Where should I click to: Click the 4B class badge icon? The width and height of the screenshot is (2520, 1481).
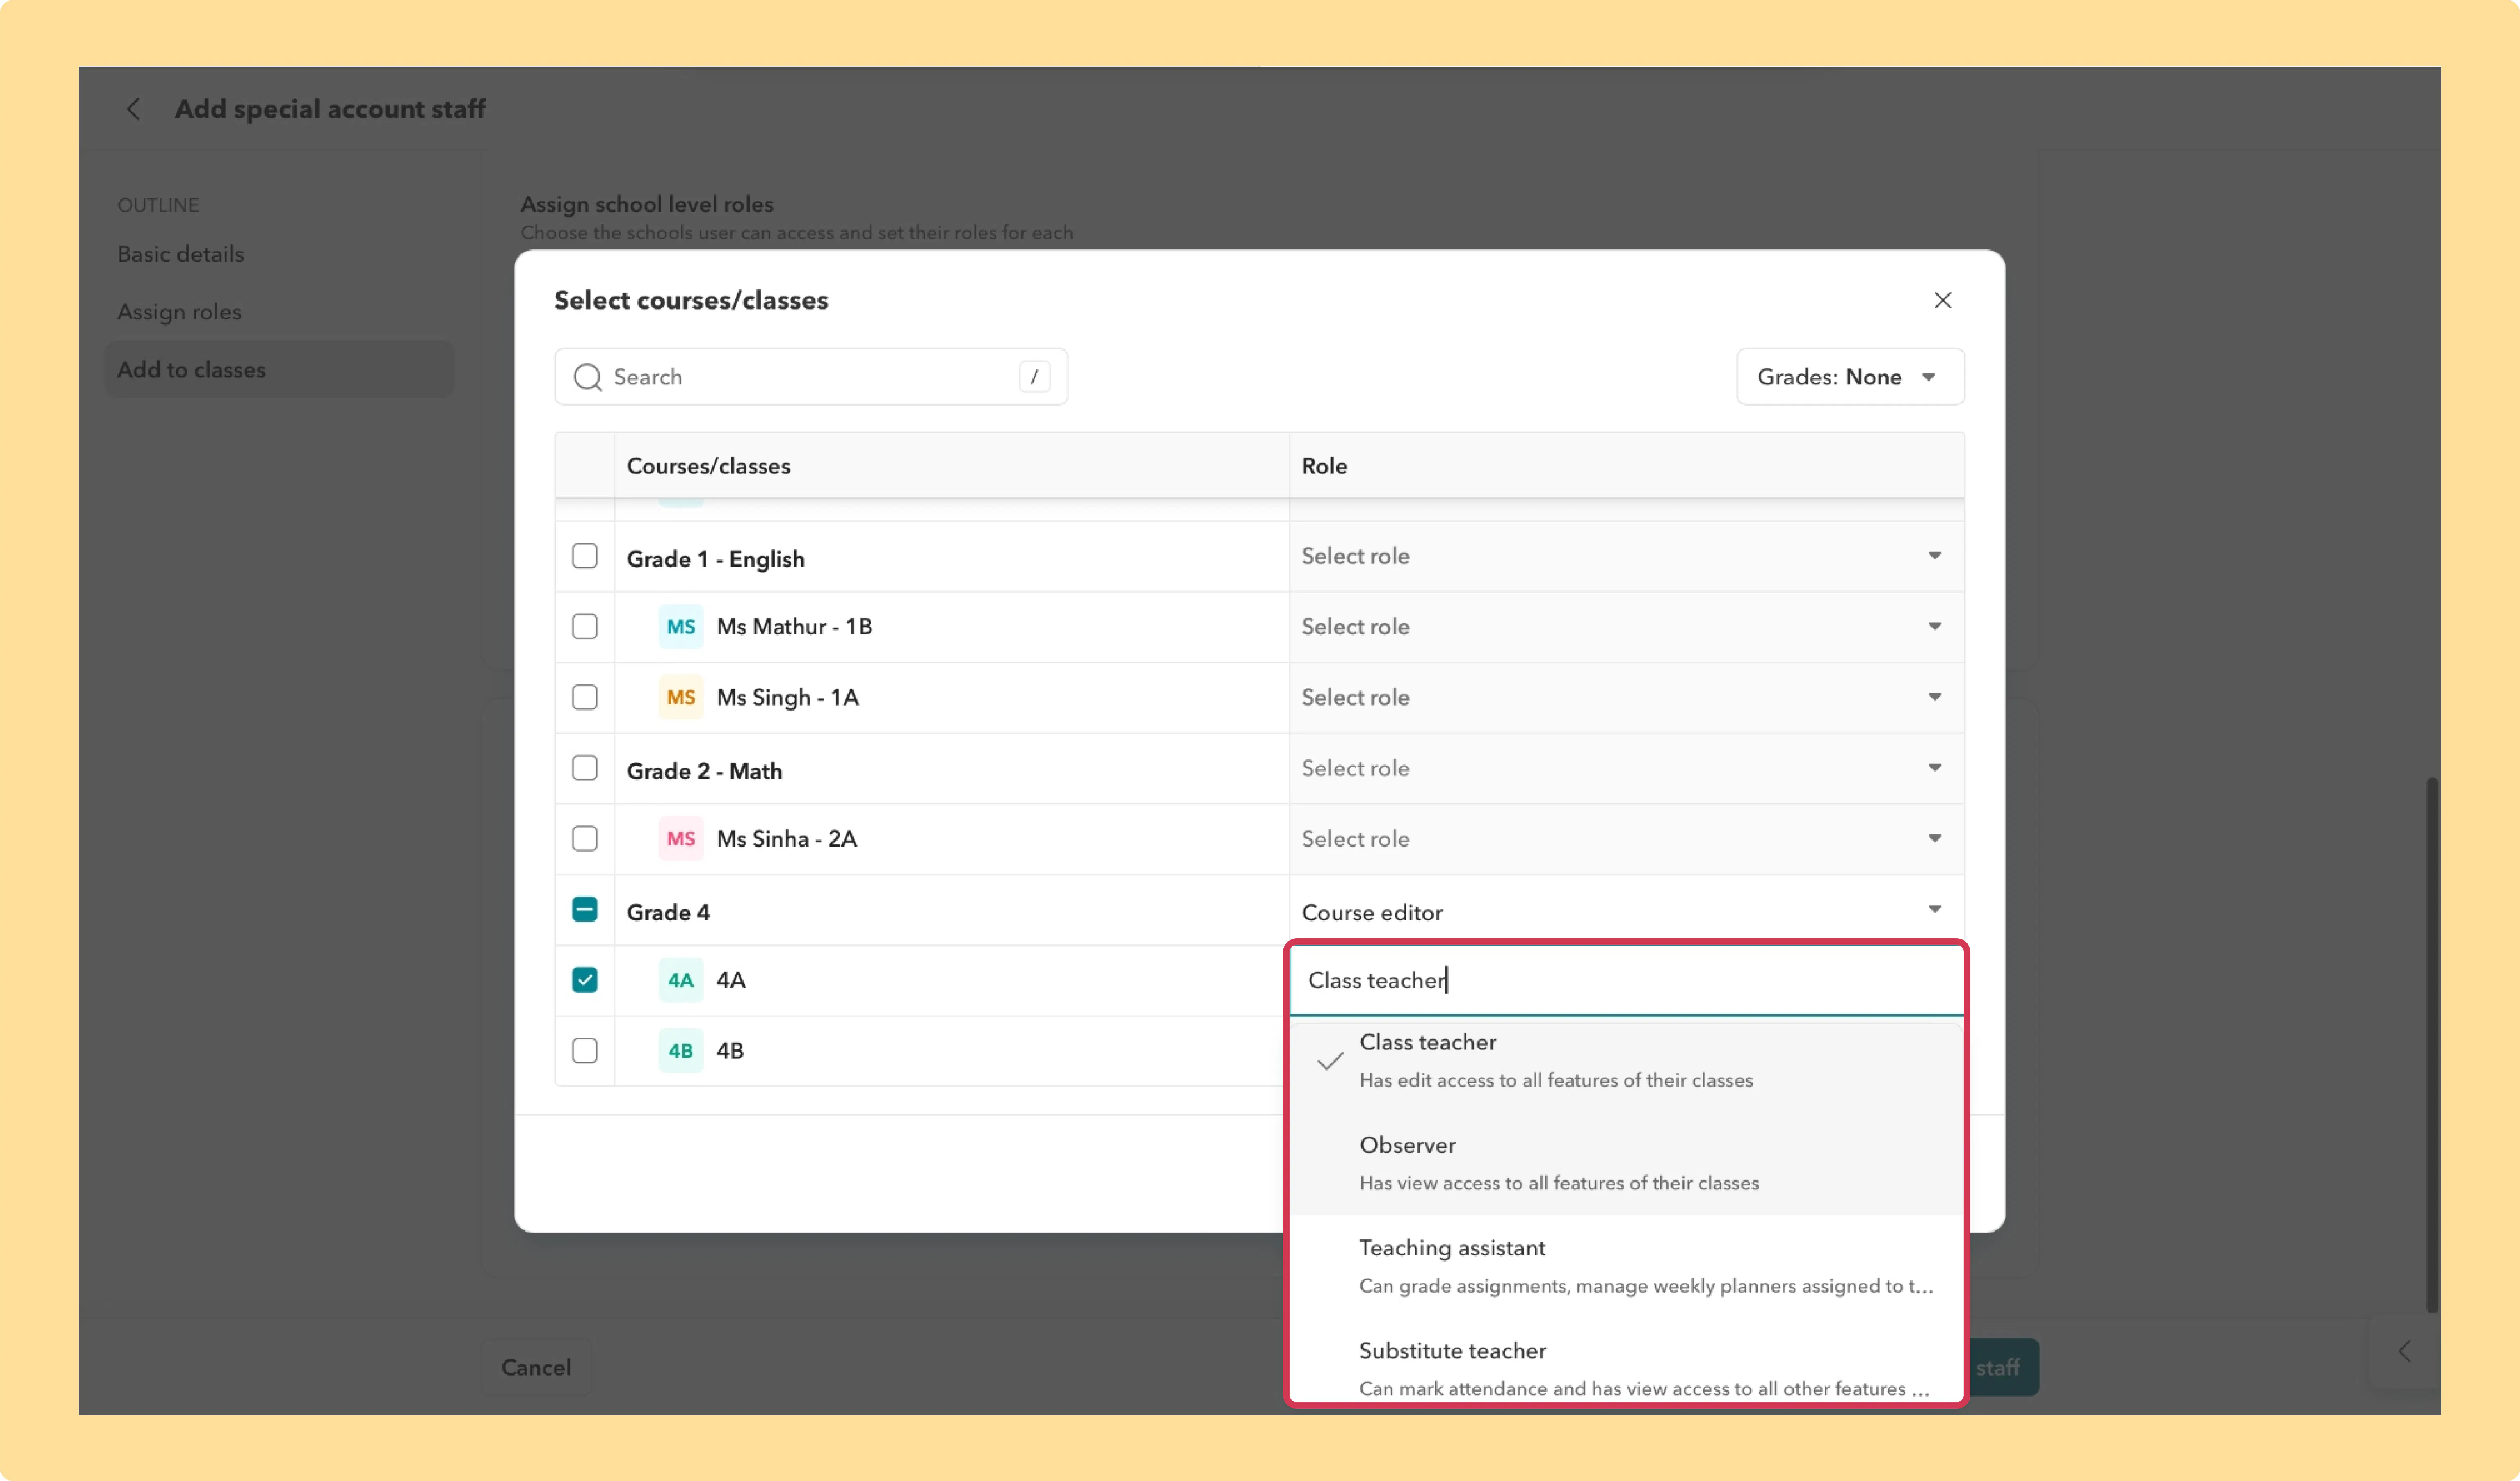[680, 1051]
